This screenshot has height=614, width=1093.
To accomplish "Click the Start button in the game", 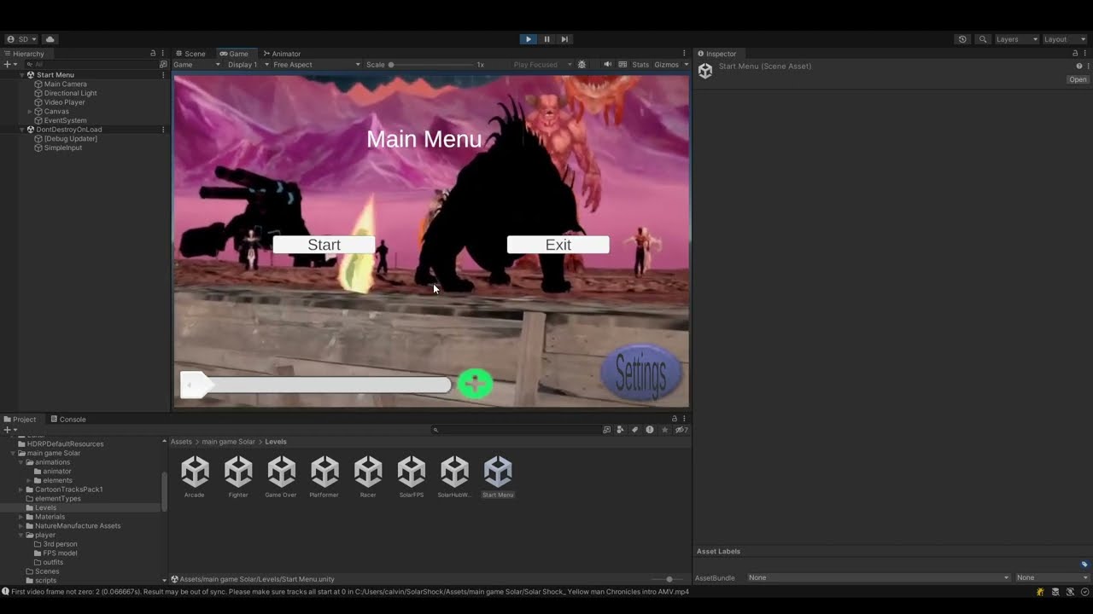I will pos(324,245).
